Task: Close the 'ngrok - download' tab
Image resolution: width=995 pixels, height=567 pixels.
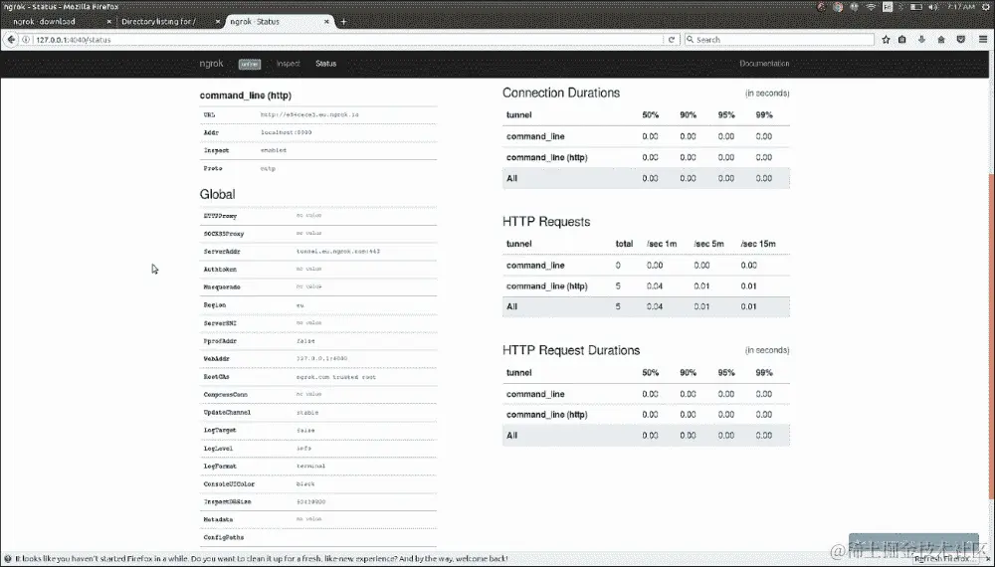Action: coord(108,22)
